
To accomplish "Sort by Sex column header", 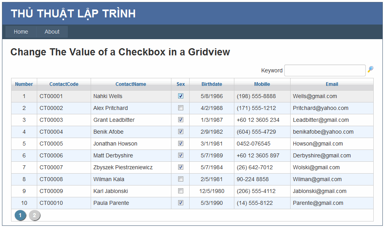I will [181, 84].
